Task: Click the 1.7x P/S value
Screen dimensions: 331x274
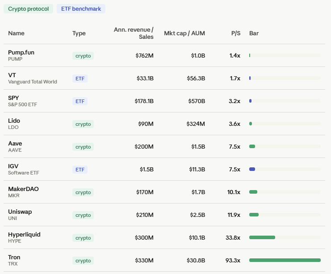Action: point(235,79)
